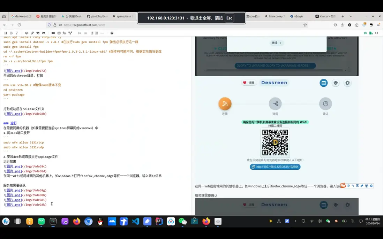
Task: Toggle synchronized scrolling with the green sync icon
Action: [366, 33]
